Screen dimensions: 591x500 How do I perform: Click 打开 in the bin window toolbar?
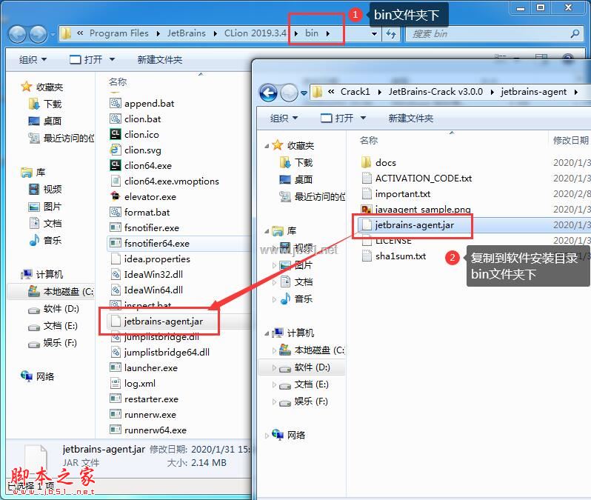[86, 59]
